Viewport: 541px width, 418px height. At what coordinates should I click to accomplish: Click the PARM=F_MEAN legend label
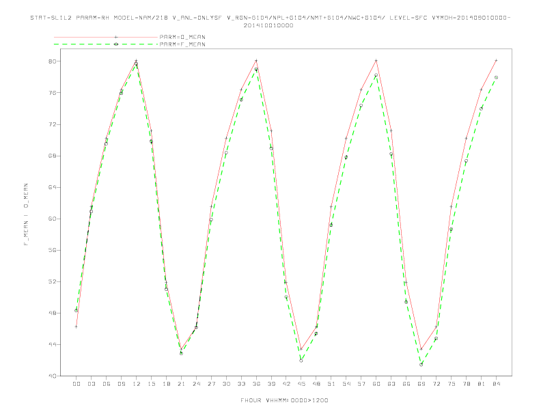tap(182, 44)
